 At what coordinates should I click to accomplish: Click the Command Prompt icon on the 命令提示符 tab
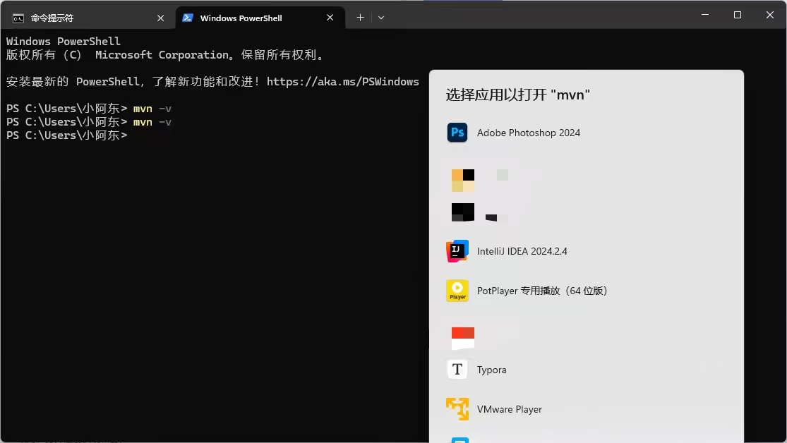19,17
